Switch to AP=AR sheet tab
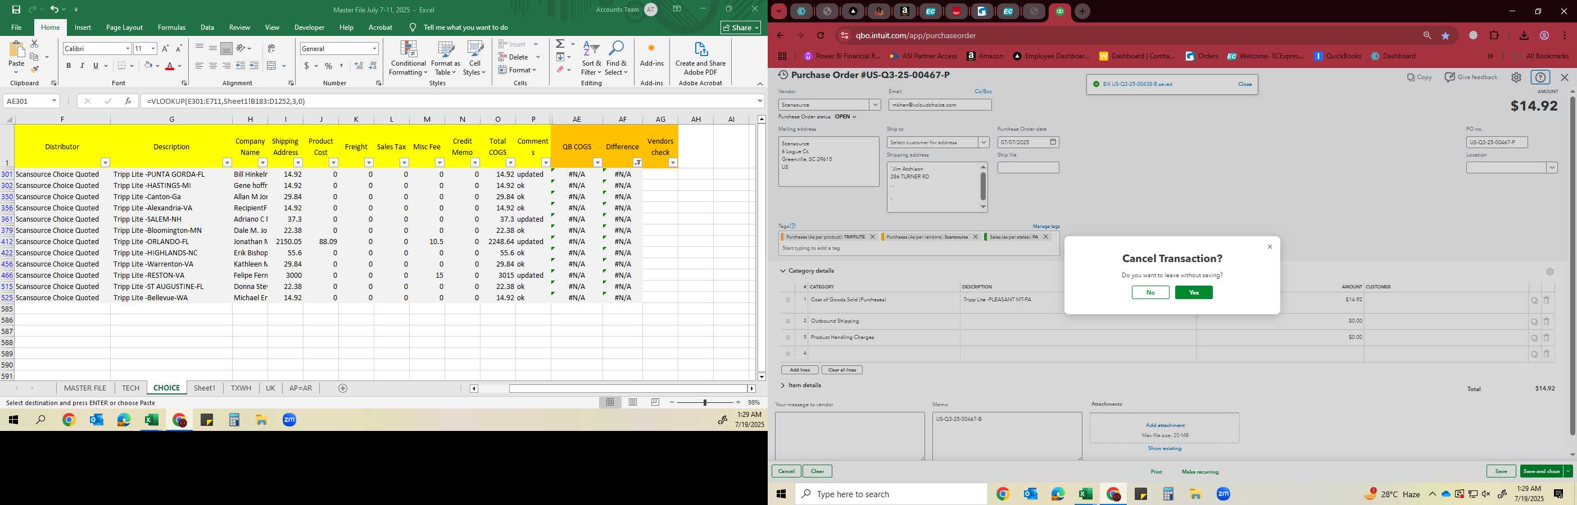The width and height of the screenshot is (1577, 505). (301, 388)
